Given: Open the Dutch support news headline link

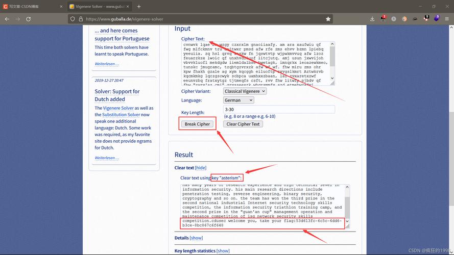Looking at the screenshot, I should coord(117,95).
